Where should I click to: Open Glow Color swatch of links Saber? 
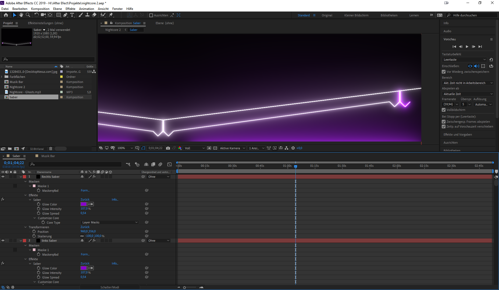(x=84, y=268)
